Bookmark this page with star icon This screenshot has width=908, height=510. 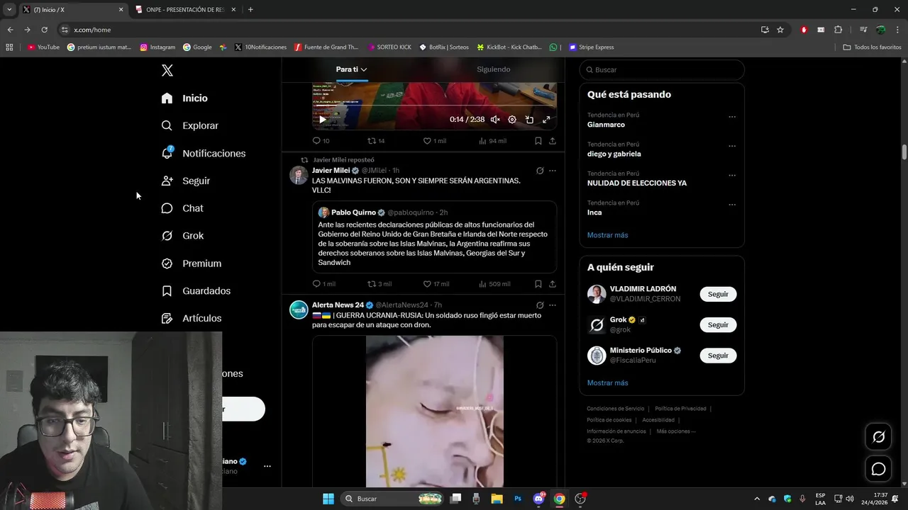tap(780, 30)
